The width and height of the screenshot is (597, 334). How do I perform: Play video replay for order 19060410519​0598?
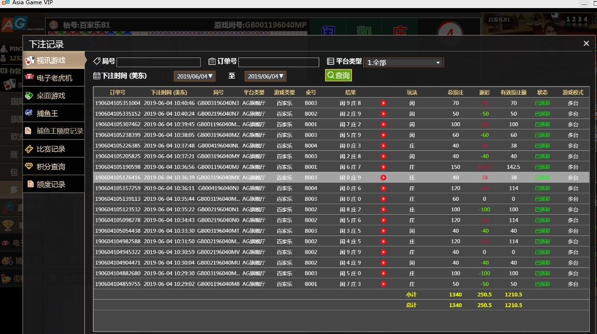[x=383, y=167]
